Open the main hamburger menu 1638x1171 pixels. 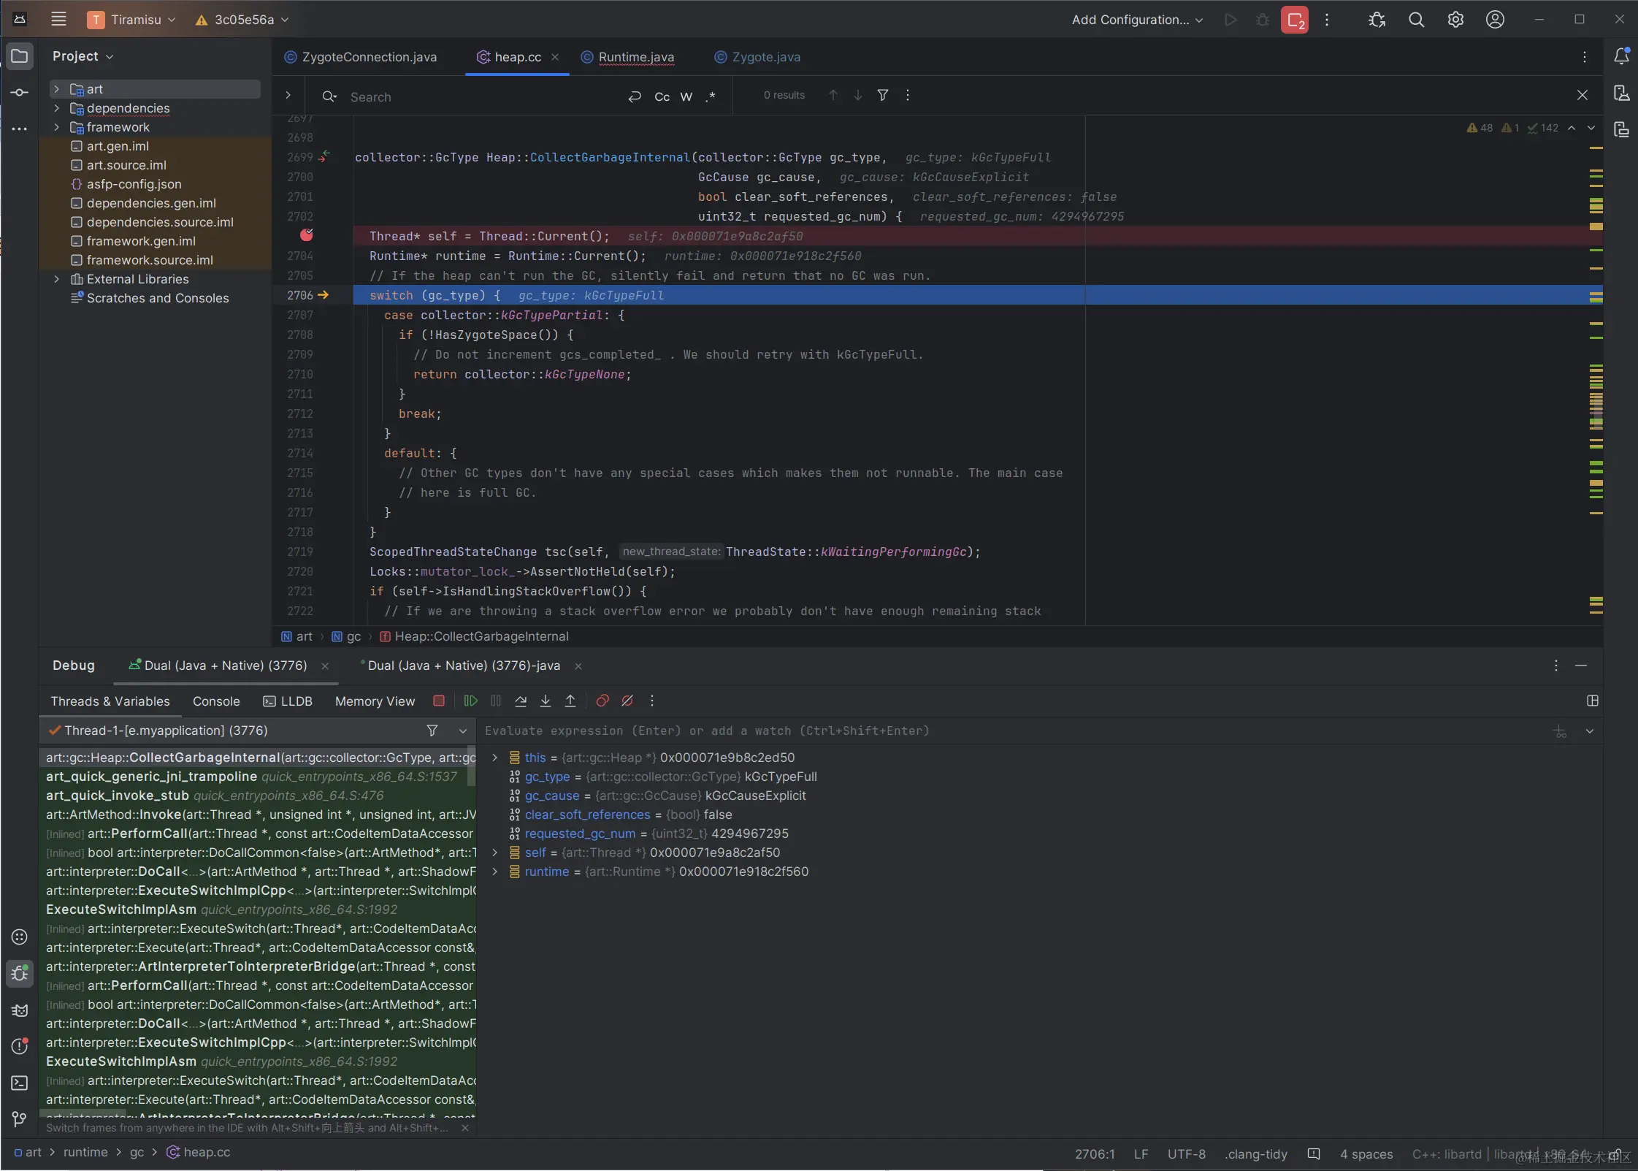(59, 20)
